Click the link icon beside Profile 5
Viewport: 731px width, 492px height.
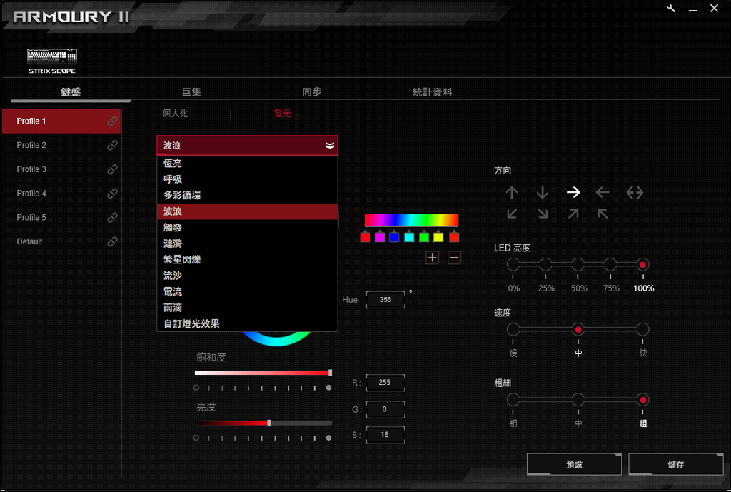coord(112,218)
